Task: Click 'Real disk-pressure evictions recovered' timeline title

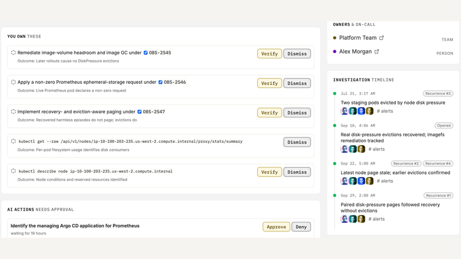Action: tap(392, 137)
